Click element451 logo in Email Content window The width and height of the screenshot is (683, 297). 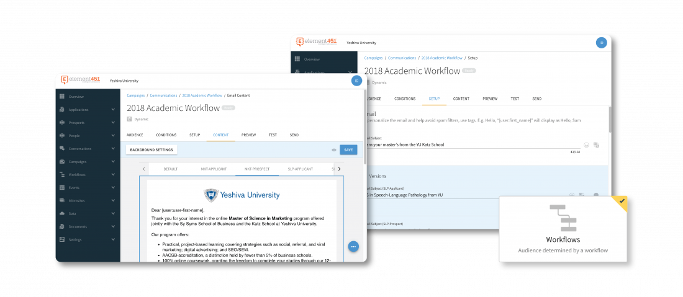click(81, 79)
